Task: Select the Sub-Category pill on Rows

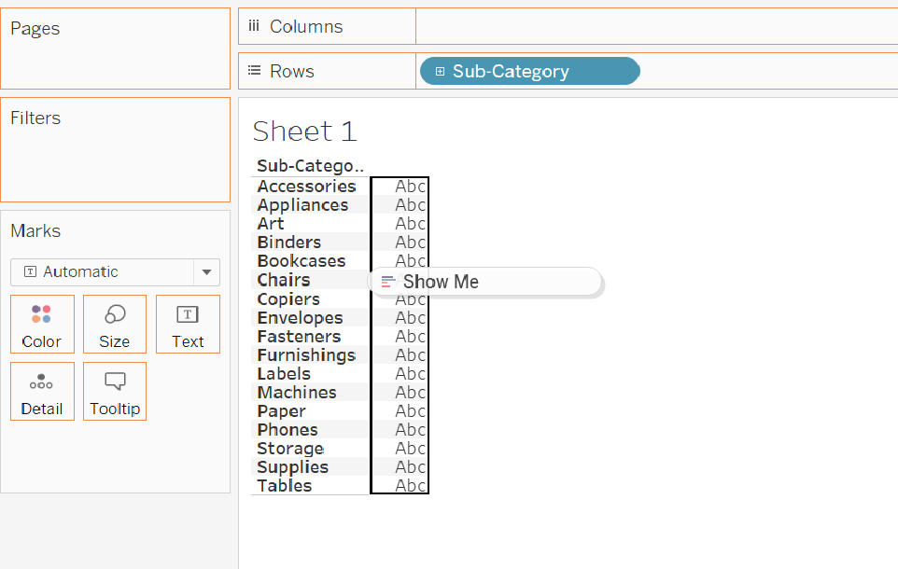Action: point(528,71)
